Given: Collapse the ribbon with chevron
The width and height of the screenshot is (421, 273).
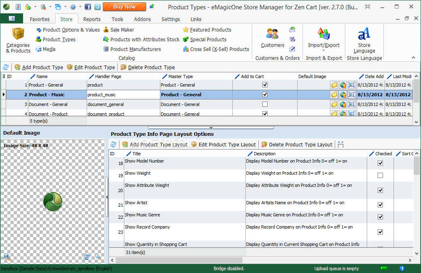Looking at the screenshot, I should (x=413, y=57).
